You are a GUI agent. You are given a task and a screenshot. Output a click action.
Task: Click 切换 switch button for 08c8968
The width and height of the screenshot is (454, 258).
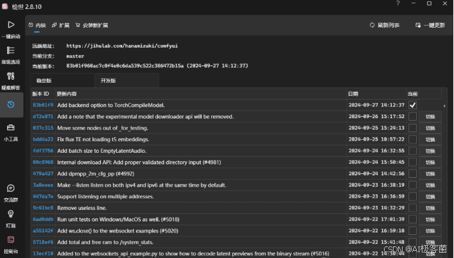click(x=430, y=162)
